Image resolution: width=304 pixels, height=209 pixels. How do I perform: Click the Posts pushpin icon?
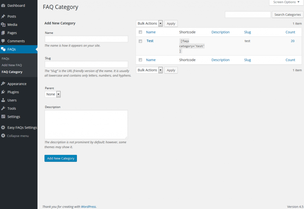[x=3, y=17]
